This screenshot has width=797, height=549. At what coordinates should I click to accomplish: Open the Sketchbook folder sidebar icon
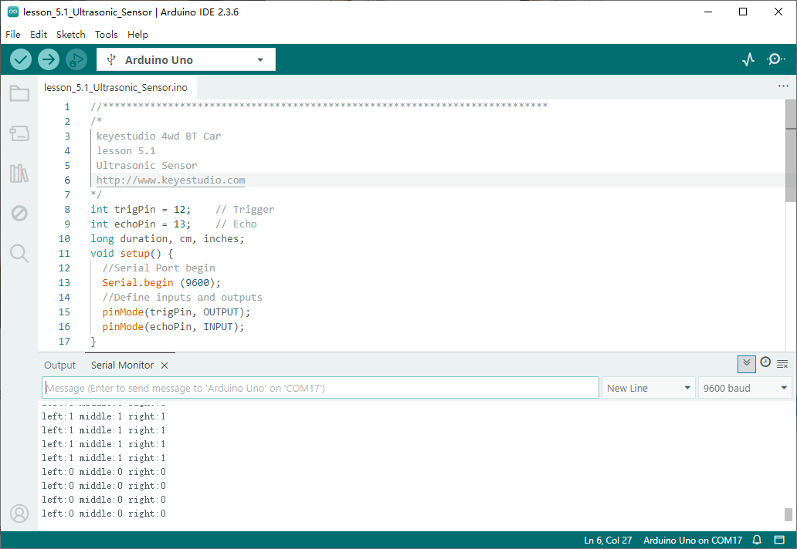click(x=19, y=93)
